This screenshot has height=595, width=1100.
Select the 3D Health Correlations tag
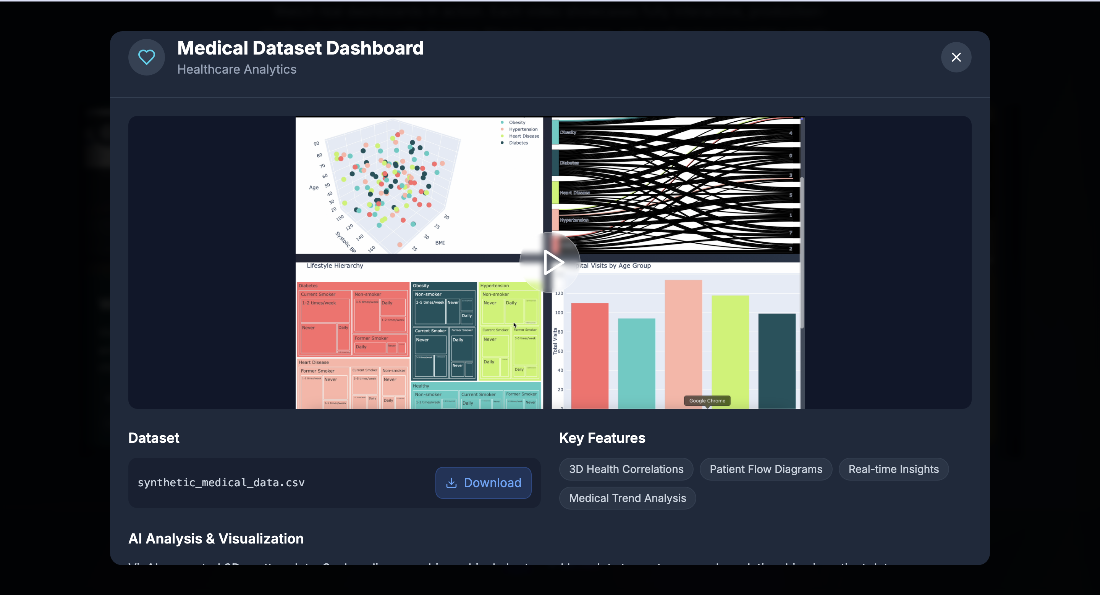click(x=626, y=469)
